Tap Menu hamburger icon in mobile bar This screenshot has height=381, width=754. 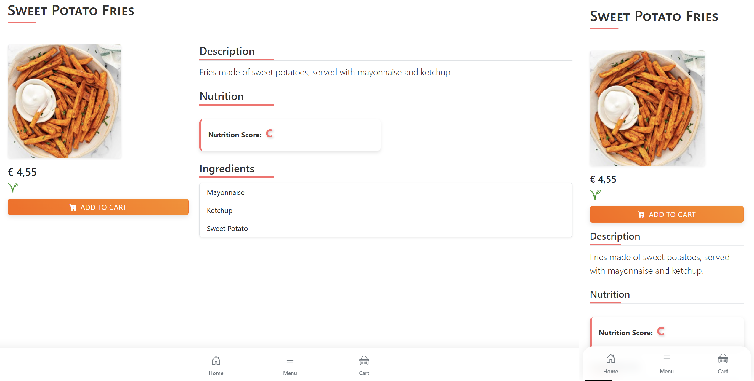[x=667, y=359]
